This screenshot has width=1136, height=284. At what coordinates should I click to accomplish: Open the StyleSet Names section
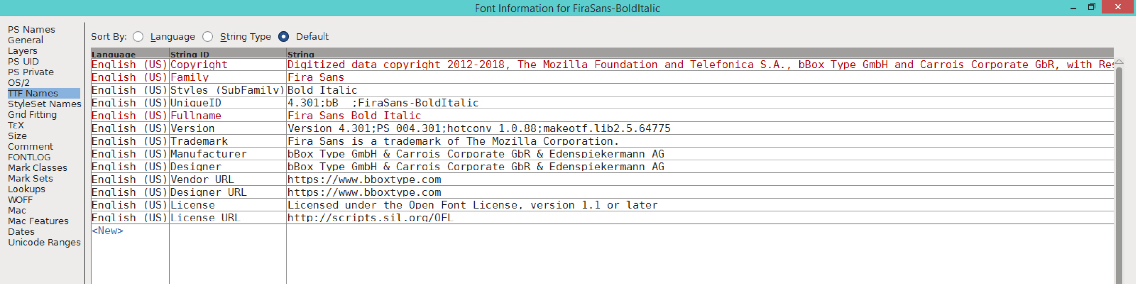(x=45, y=104)
